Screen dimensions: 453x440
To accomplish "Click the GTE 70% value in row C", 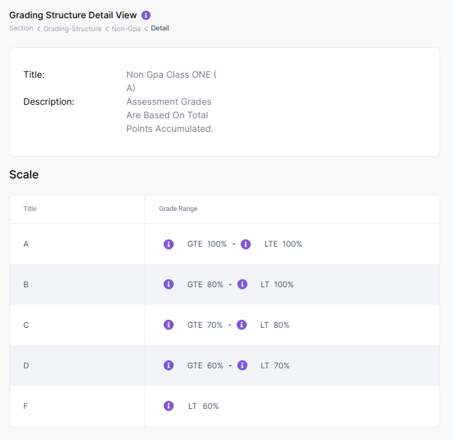I will (205, 325).
